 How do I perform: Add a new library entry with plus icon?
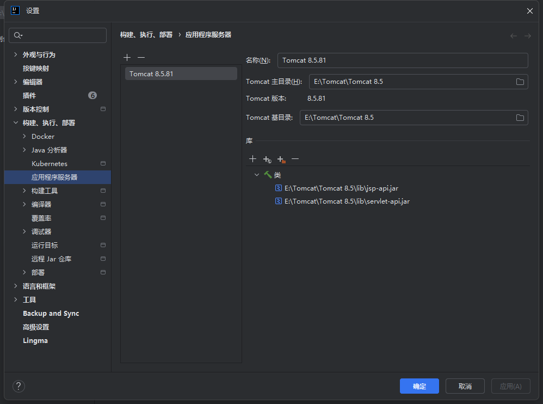click(x=252, y=159)
